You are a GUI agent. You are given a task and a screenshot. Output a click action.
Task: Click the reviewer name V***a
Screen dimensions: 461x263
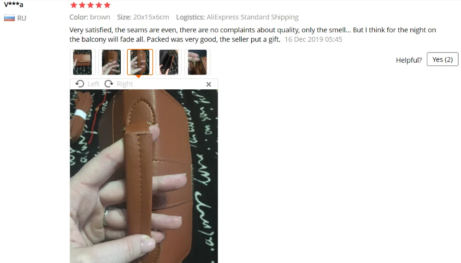point(13,5)
